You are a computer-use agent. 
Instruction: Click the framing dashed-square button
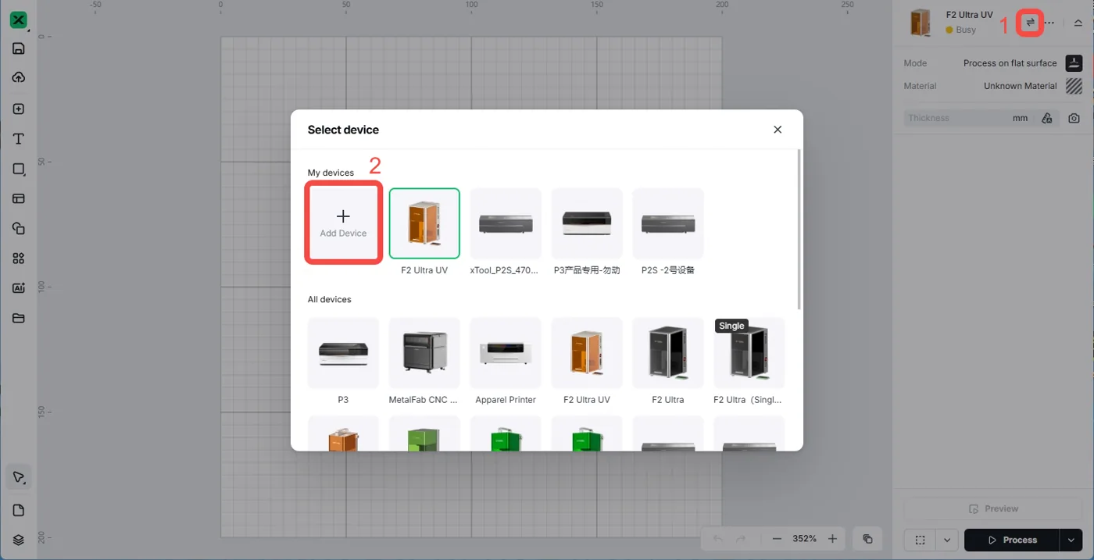pos(921,540)
